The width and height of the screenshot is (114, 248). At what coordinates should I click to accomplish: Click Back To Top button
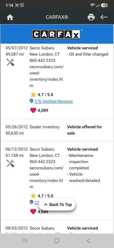coord(57,205)
